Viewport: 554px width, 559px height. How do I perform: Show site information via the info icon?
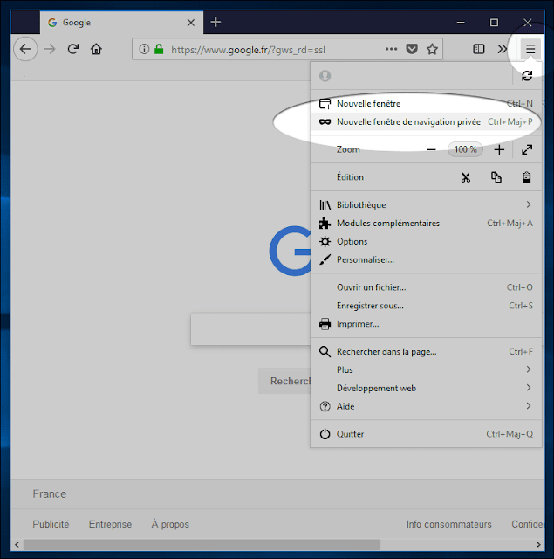[144, 49]
